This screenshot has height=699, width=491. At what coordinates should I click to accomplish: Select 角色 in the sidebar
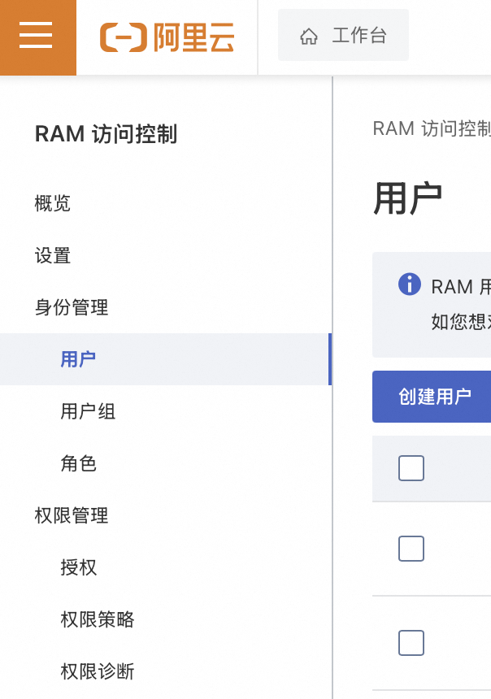click(79, 463)
